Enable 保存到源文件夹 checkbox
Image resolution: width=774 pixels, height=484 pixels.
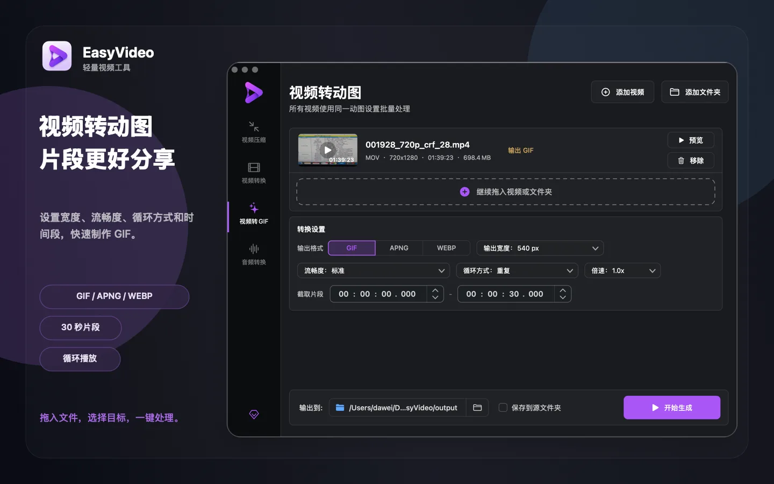503,408
